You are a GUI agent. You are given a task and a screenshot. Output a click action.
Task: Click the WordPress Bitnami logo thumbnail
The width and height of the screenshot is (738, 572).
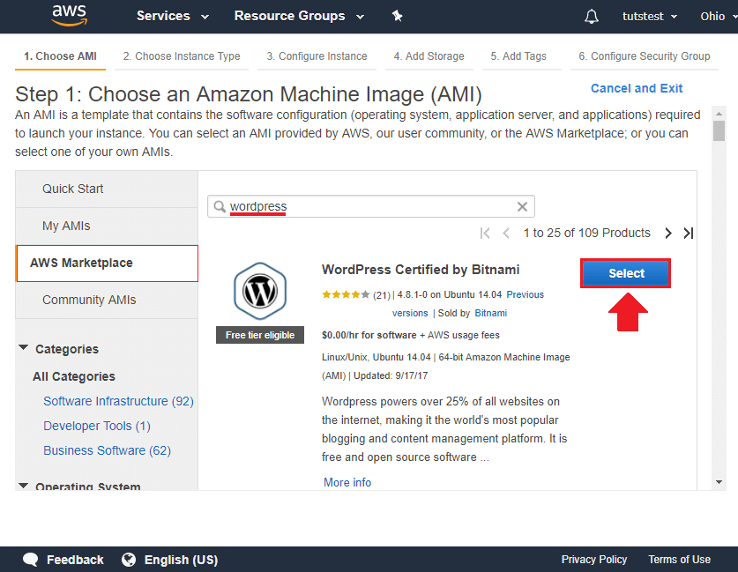[260, 291]
